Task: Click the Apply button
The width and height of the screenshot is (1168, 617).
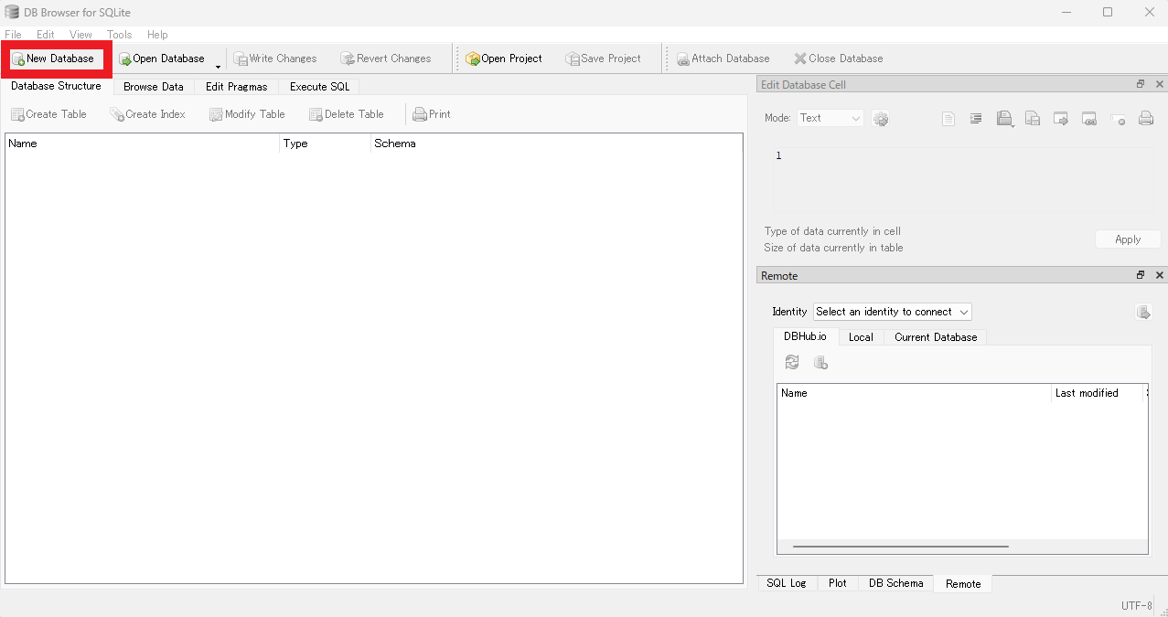Action: (x=1128, y=239)
